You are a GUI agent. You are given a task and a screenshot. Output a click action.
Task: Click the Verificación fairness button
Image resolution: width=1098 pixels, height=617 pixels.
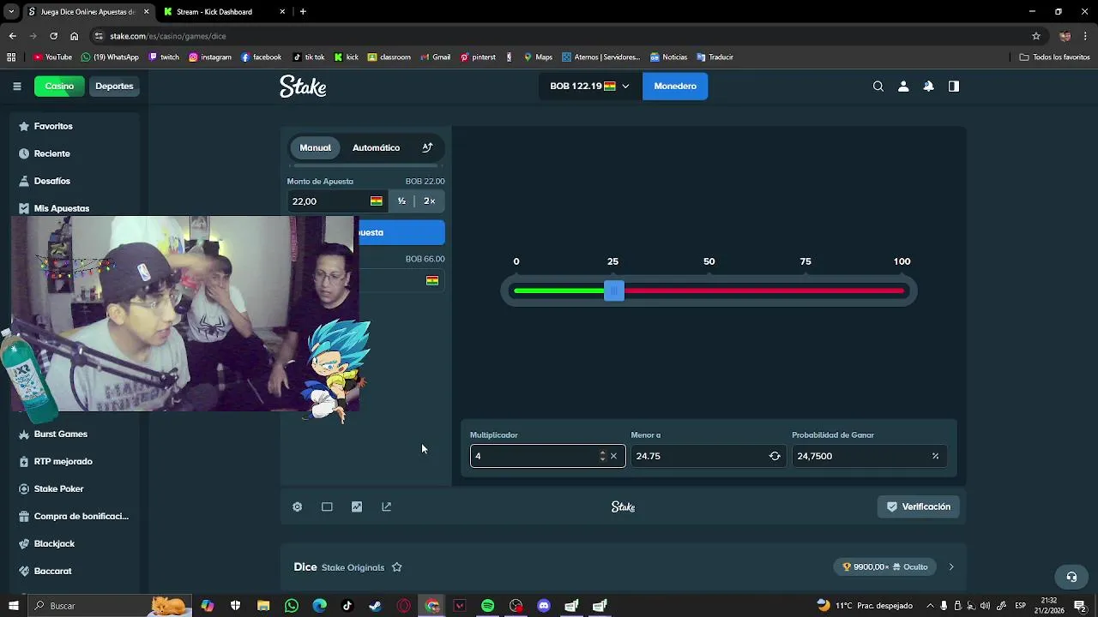tap(918, 506)
